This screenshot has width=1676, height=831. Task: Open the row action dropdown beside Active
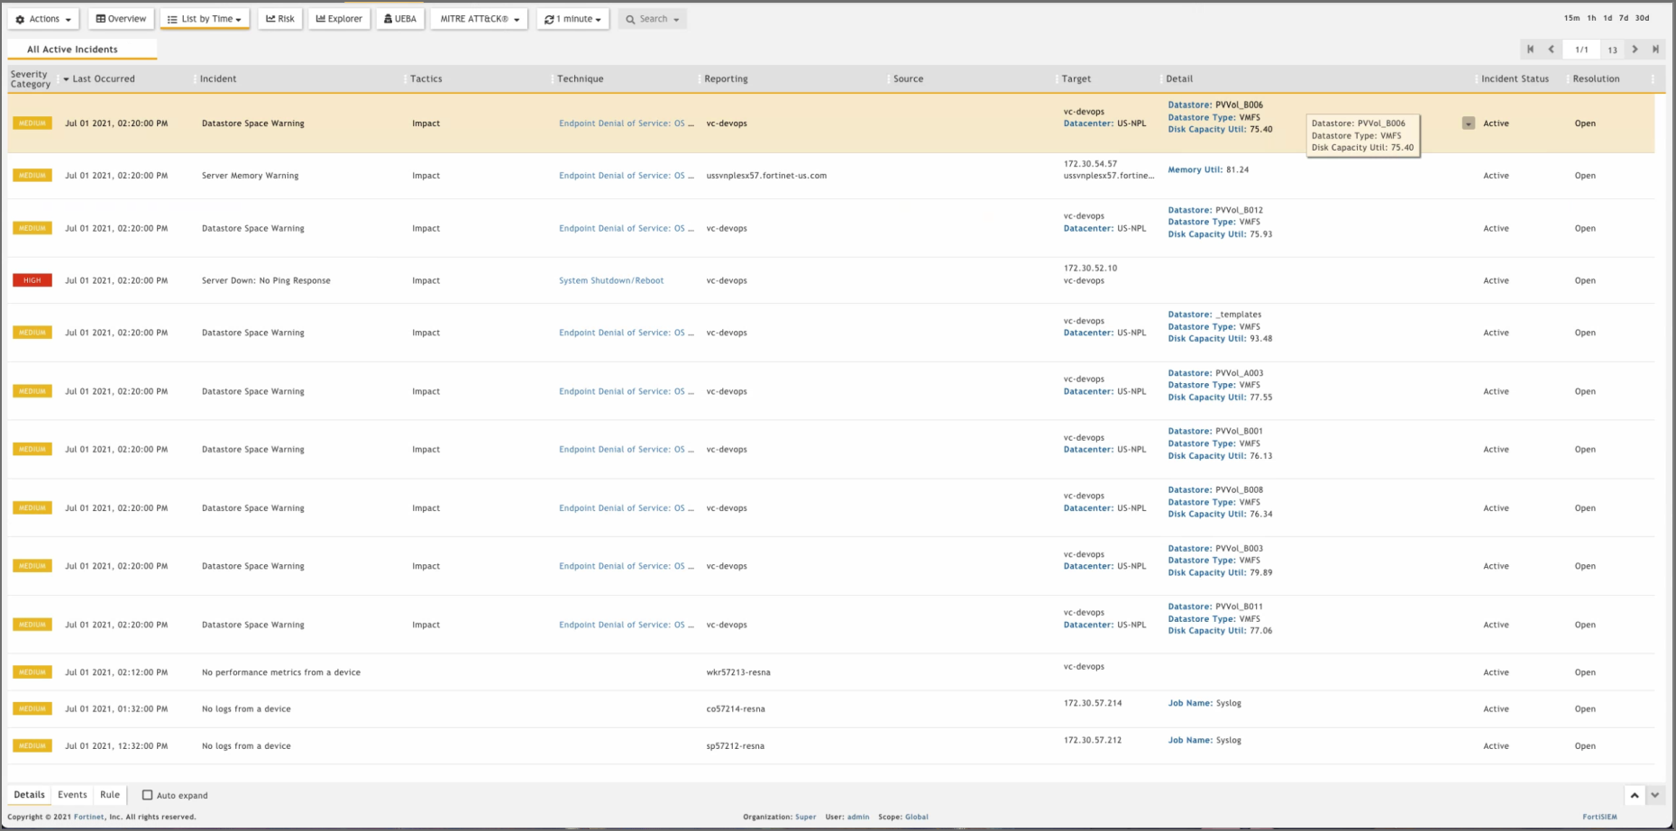click(x=1469, y=123)
